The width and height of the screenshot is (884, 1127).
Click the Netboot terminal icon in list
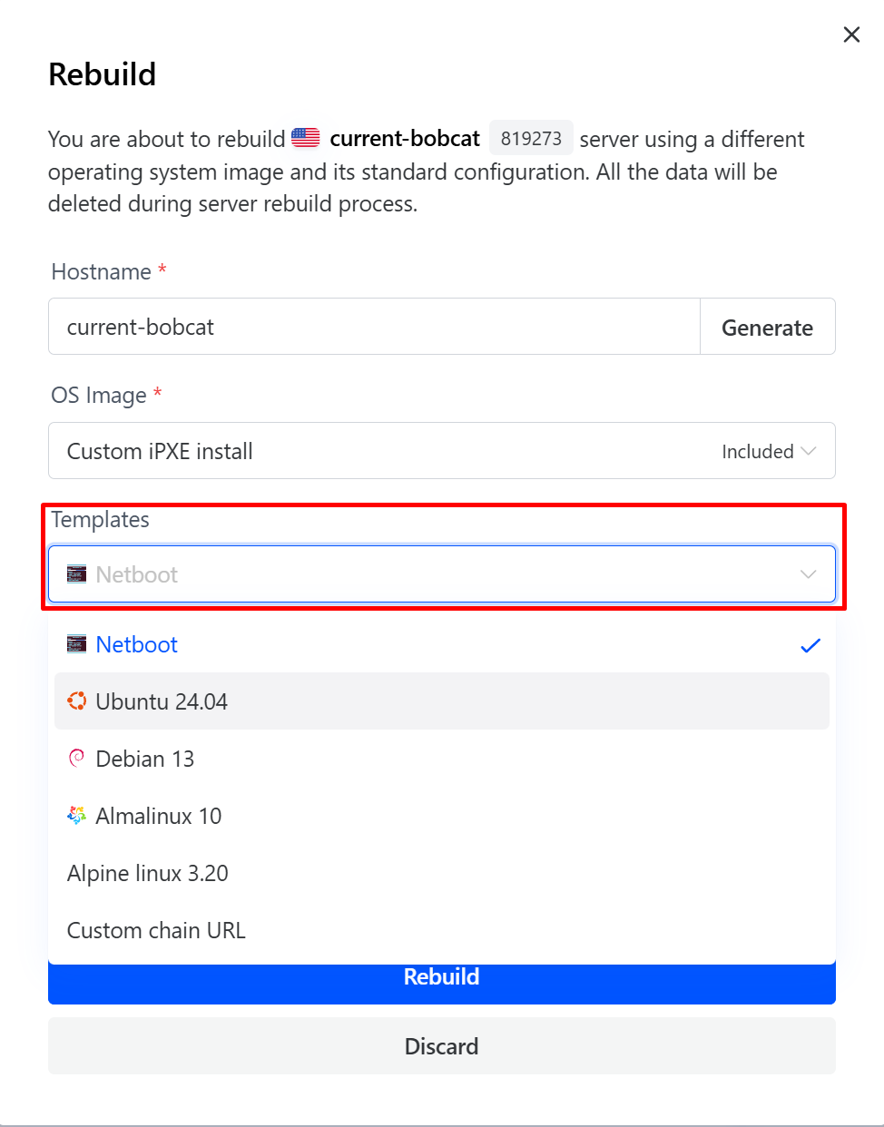click(x=77, y=644)
